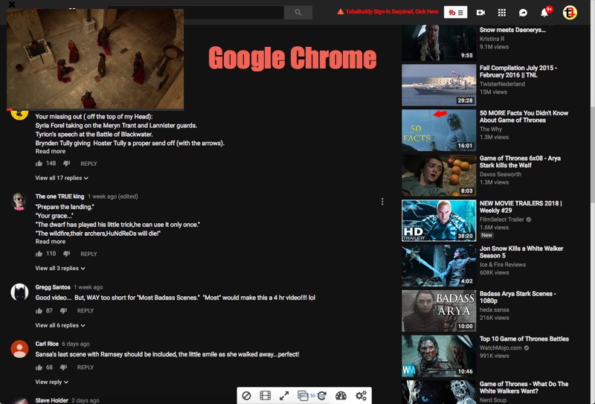
Task: Reply to Gregg Santos's comment
Action: 86,310
